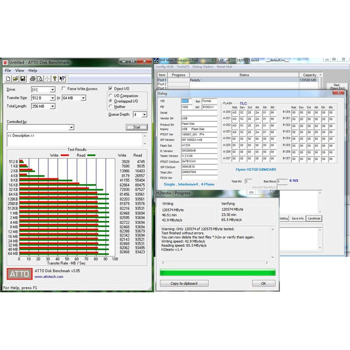Click the Open folder icon in ATTO toolbar
350x350 pixels.
point(16,79)
